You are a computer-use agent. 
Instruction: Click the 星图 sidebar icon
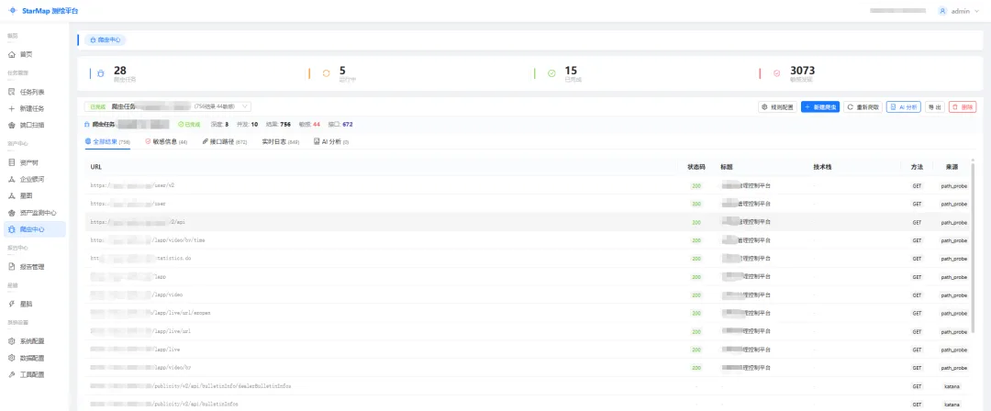coord(11,196)
